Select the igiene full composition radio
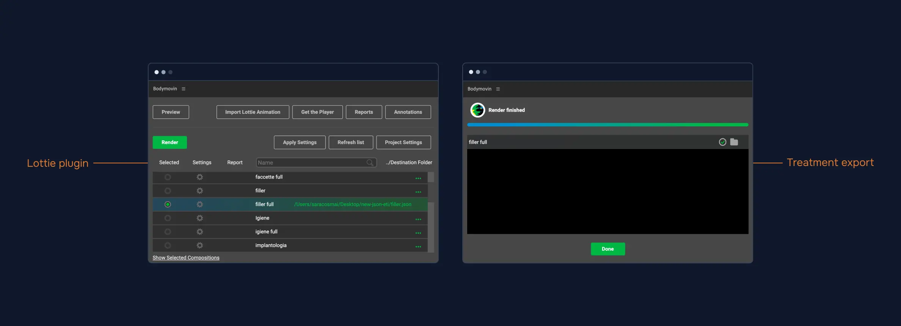Viewport: 901px width, 326px height. coord(168,232)
